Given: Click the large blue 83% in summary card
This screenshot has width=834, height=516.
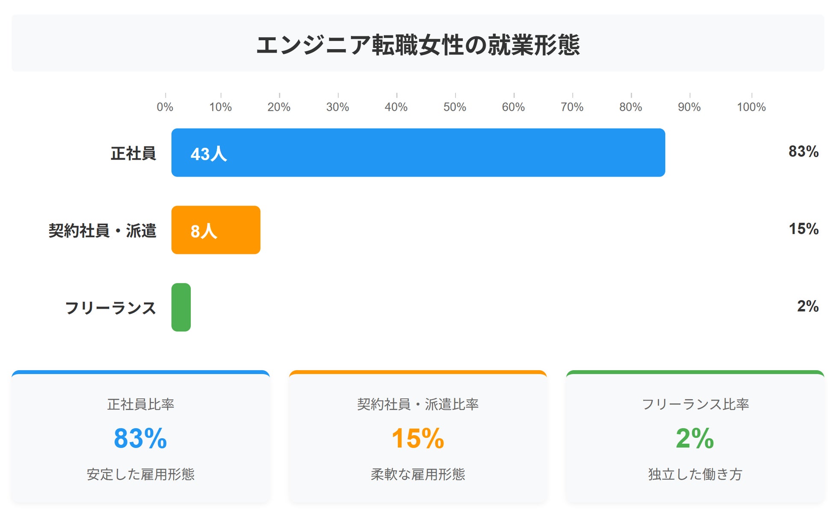Looking at the screenshot, I should point(140,439).
